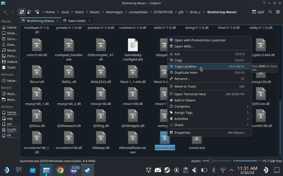Click muted volume tray icon
Image resolution: width=283 pixels, height=176 pixels.
pos(195,170)
